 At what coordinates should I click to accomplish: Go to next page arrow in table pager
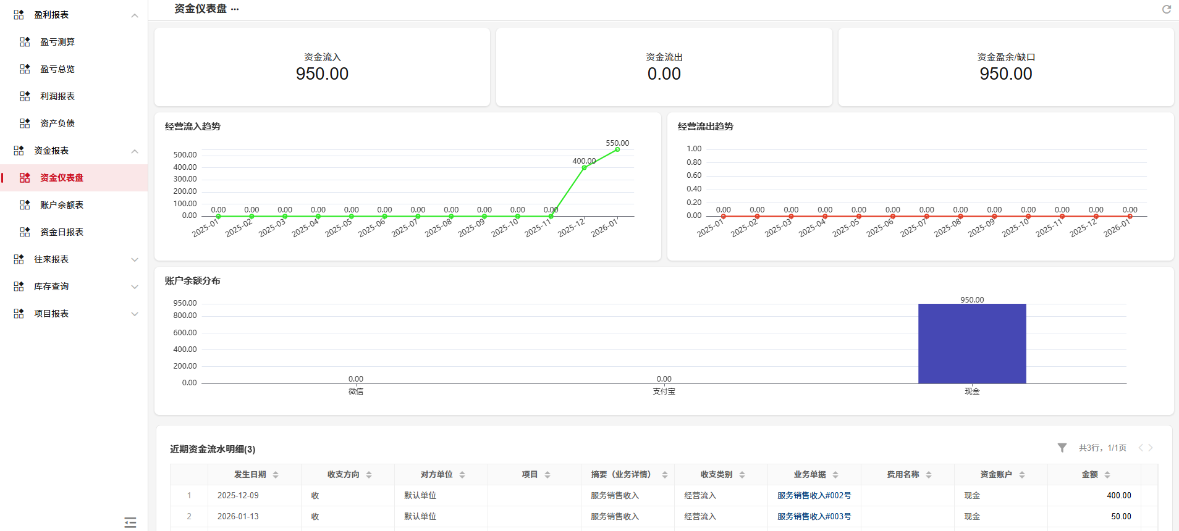[1151, 448]
